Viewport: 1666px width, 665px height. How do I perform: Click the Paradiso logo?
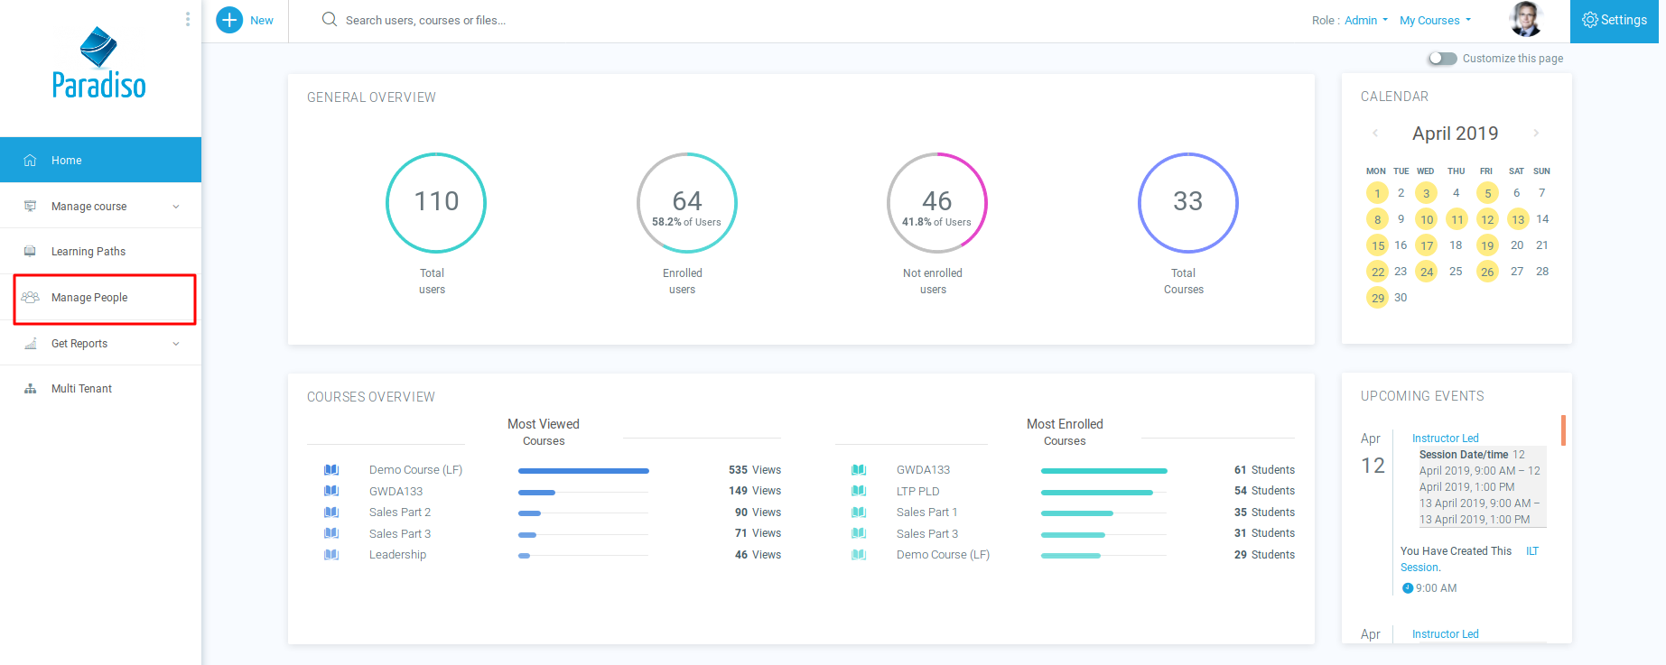click(x=99, y=64)
